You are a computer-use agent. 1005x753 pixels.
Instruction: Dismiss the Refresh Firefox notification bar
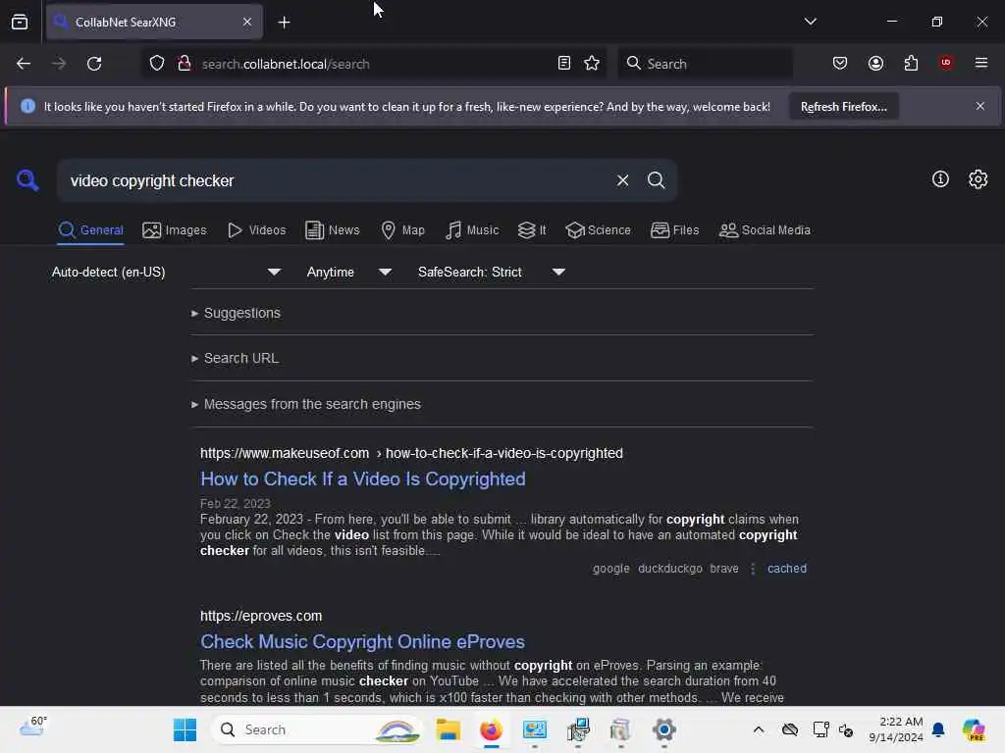point(980,106)
